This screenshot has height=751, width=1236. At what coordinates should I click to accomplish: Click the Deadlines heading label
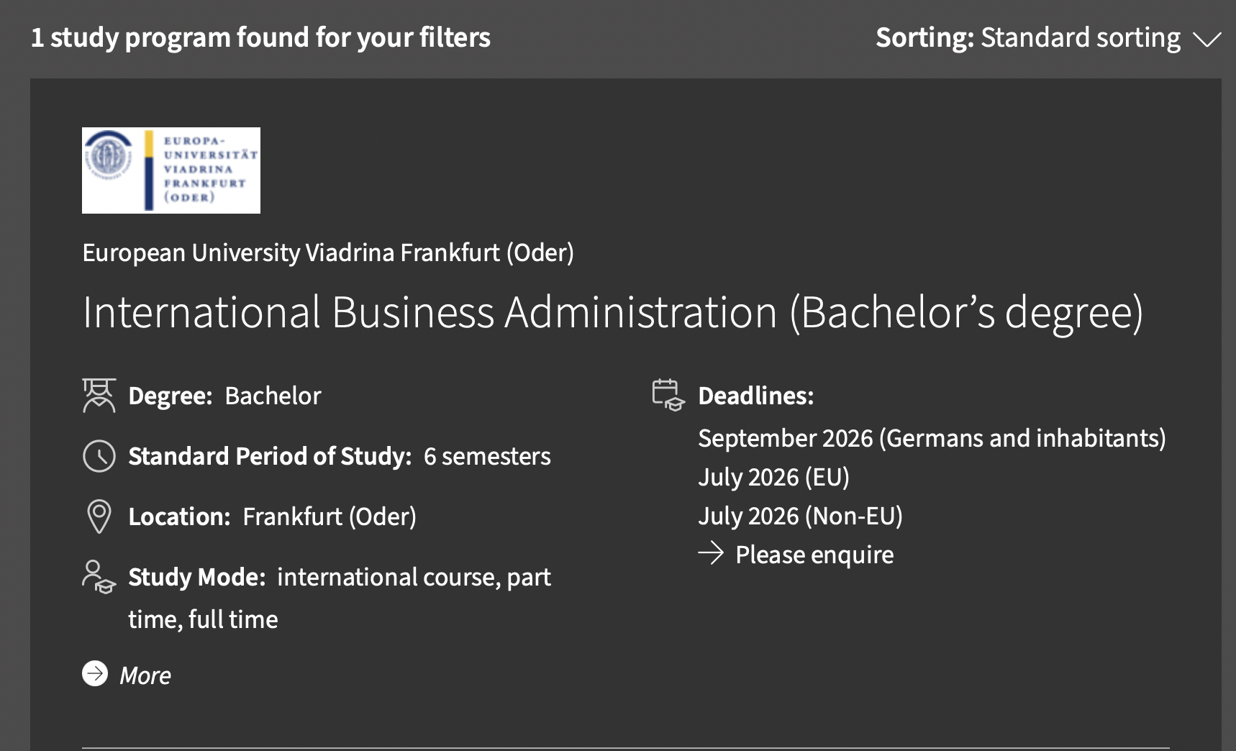pos(755,396)
